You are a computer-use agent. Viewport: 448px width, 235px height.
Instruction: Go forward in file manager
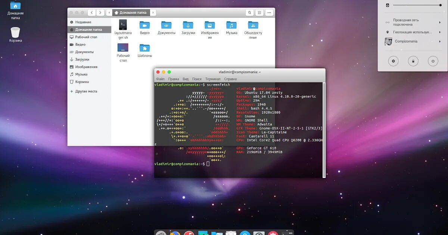(x=100, y=13)
